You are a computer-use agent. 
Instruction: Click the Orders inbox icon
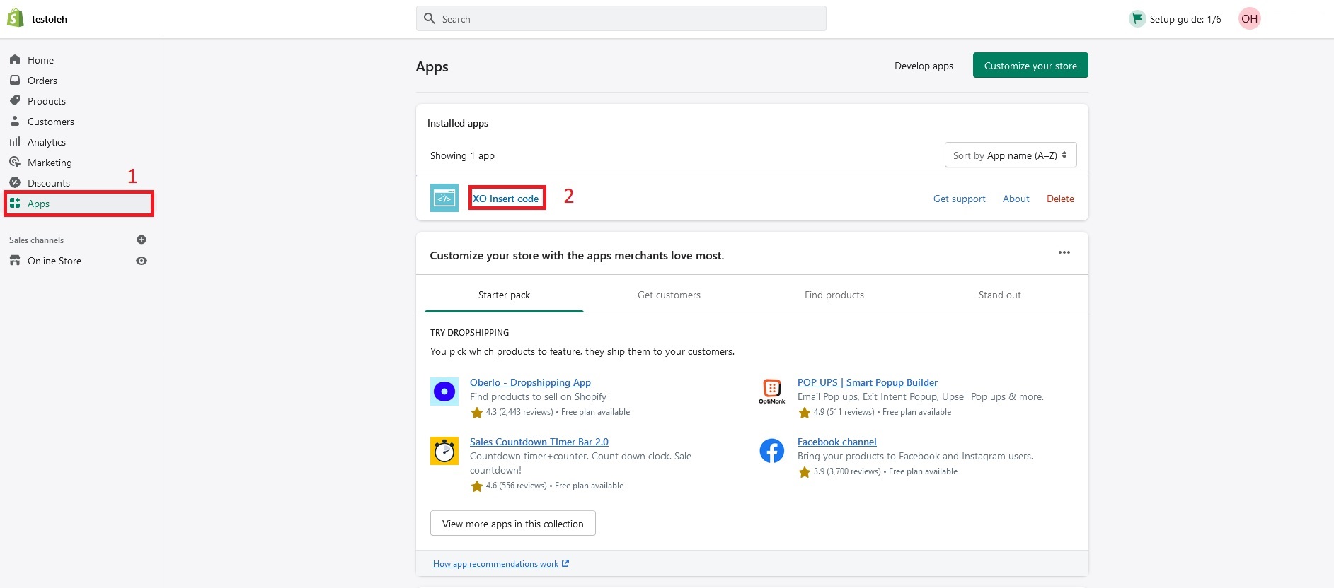tap(15, 81)
